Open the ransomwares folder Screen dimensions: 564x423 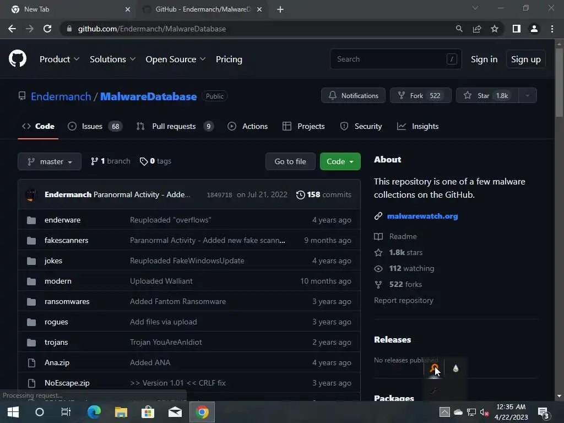click(x=67, y=301)
